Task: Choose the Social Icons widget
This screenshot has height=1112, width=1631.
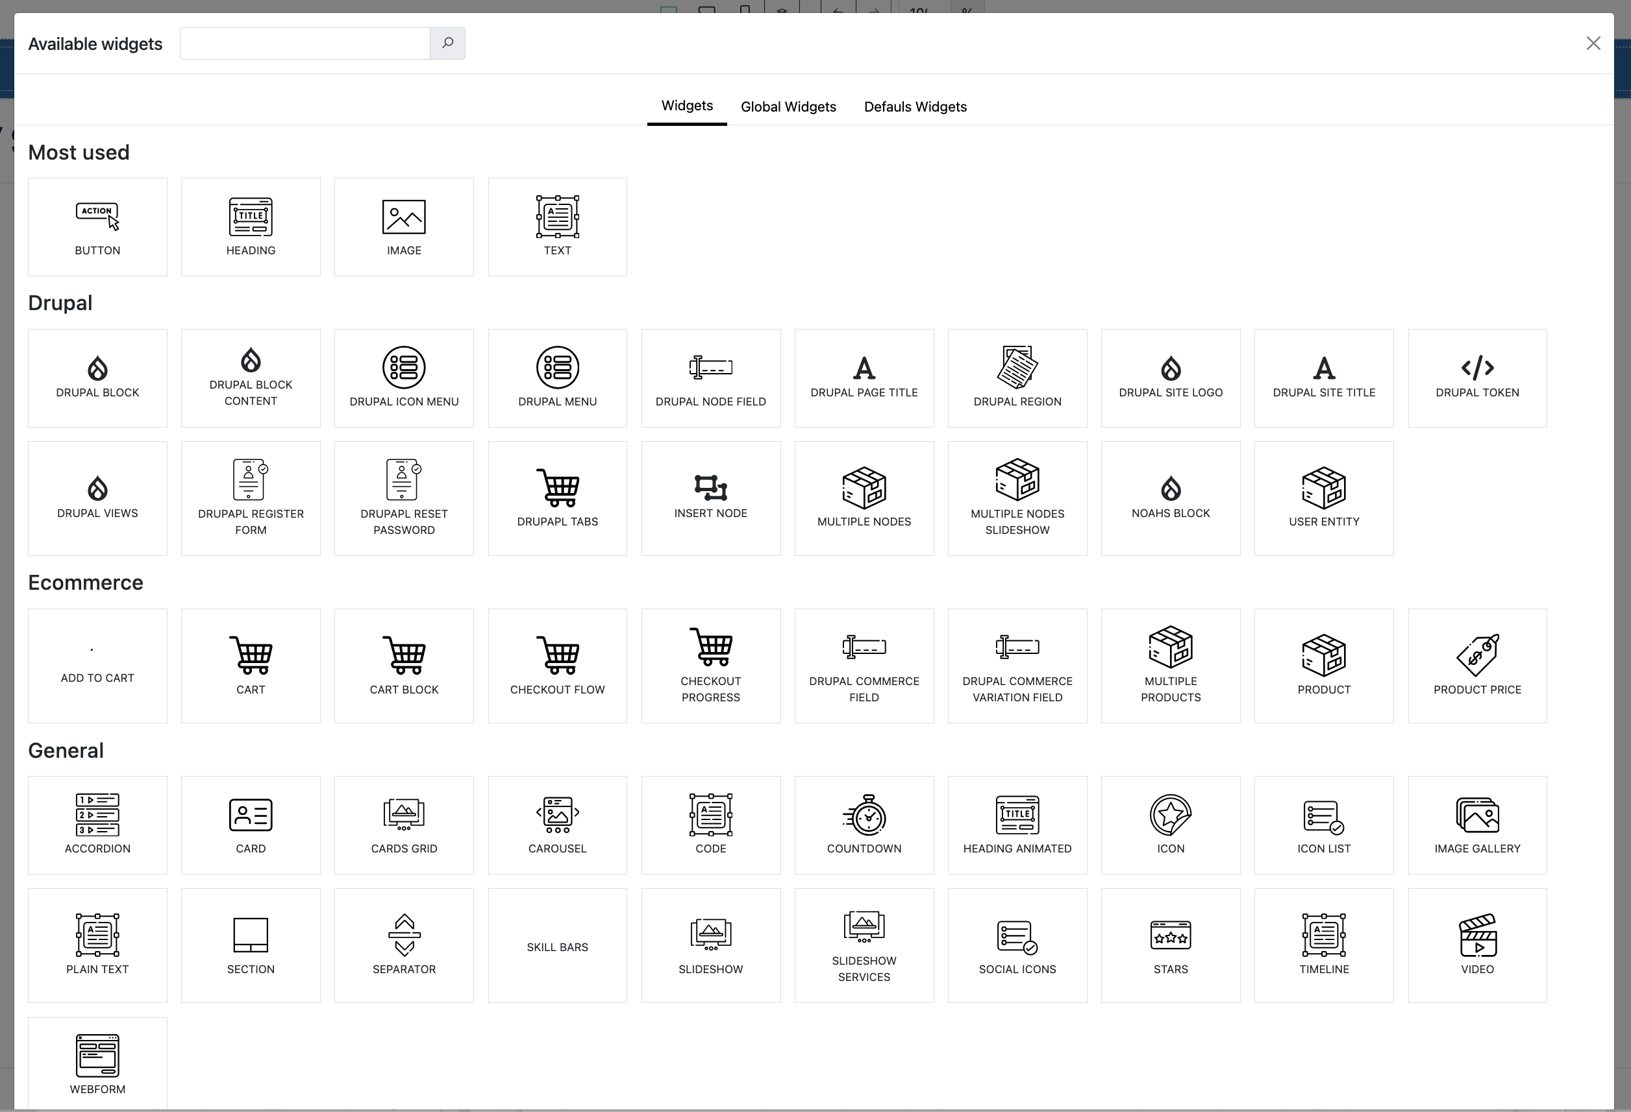Action: [x=1017, y=946]
